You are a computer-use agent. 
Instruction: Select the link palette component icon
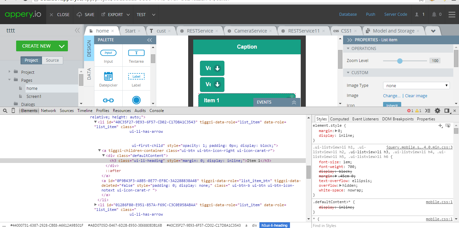coord(108,100)
